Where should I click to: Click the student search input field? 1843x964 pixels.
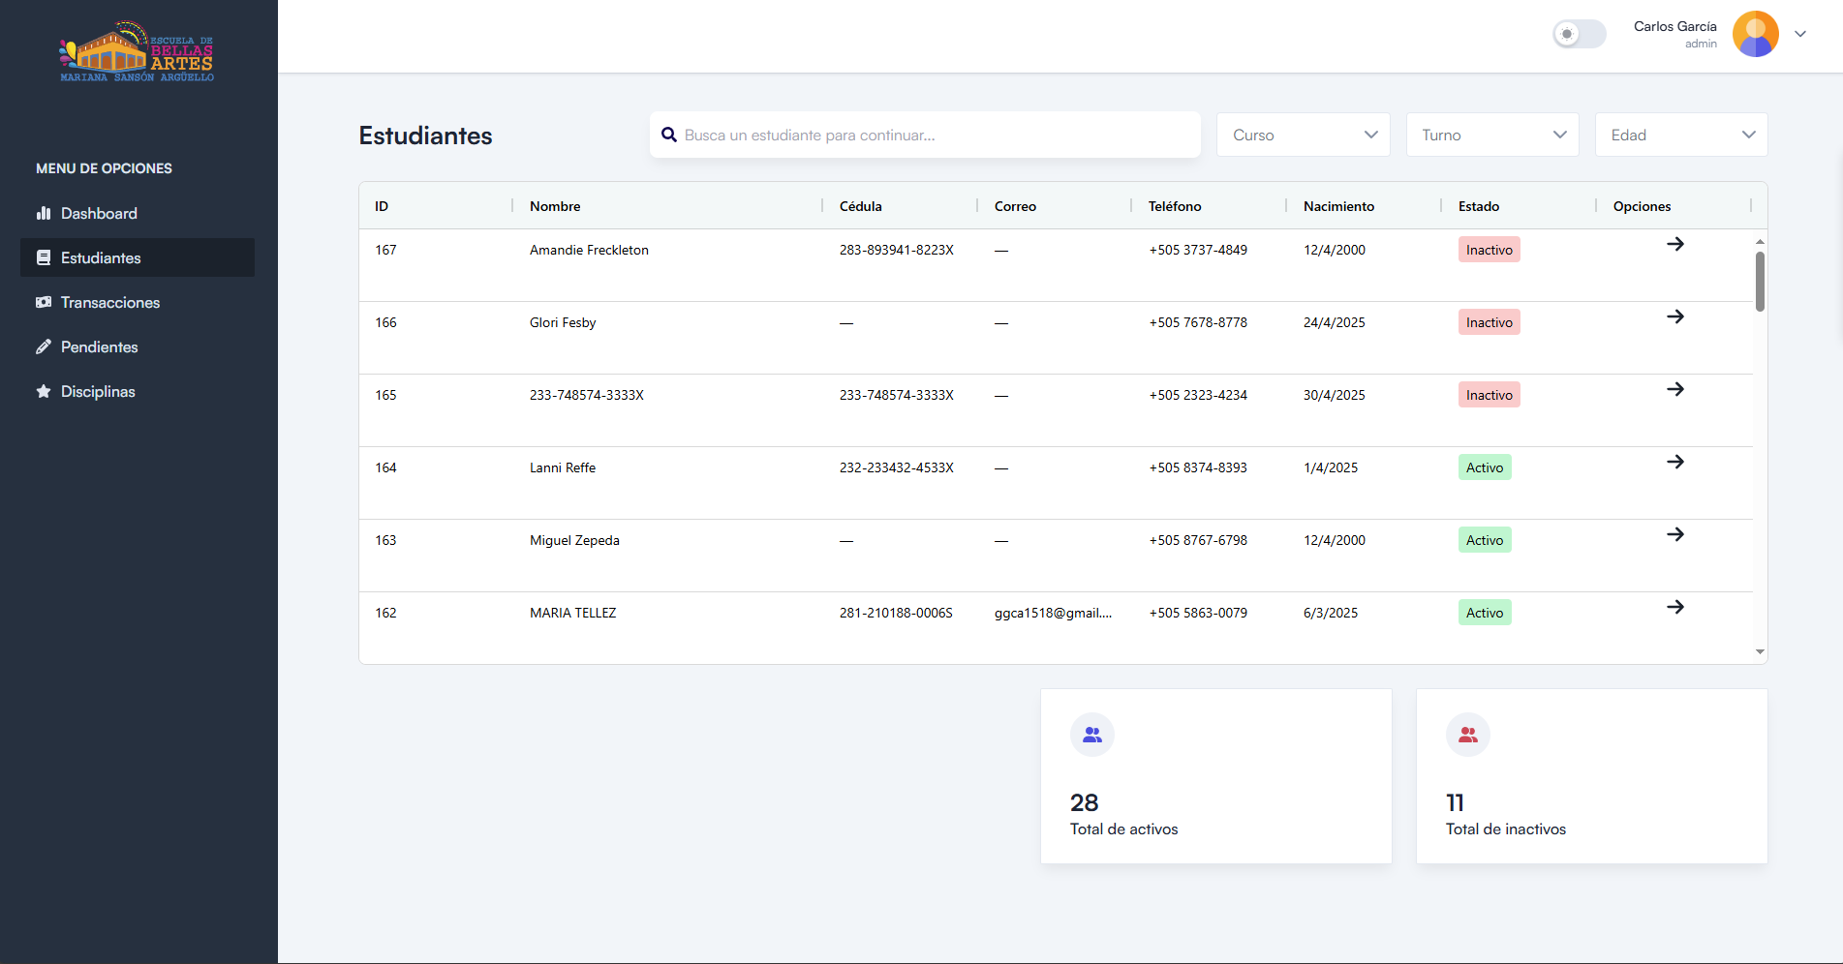click(935, 136)
